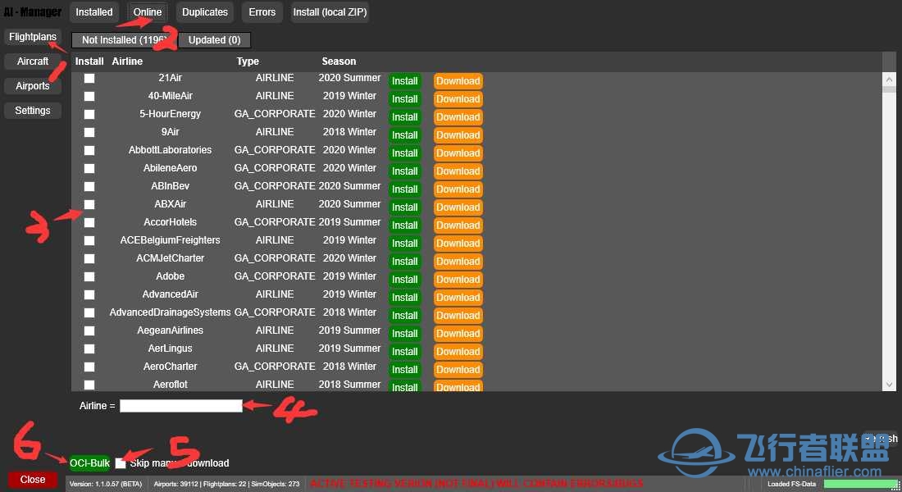Click the Season column header

[339, 61]
